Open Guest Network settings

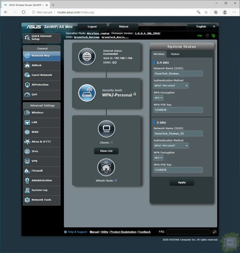pyautogui.click(x=41, y=75)
